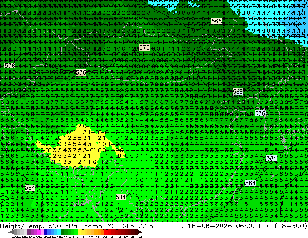The height and width of the screenshot is (238, 308).
Task: Click the 568 contour label below the 576 contours
Action: 238,91
